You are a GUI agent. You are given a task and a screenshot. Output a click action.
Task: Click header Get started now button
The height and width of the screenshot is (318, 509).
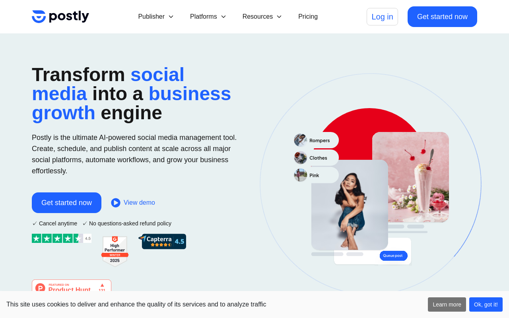click(x=442, y=17)
